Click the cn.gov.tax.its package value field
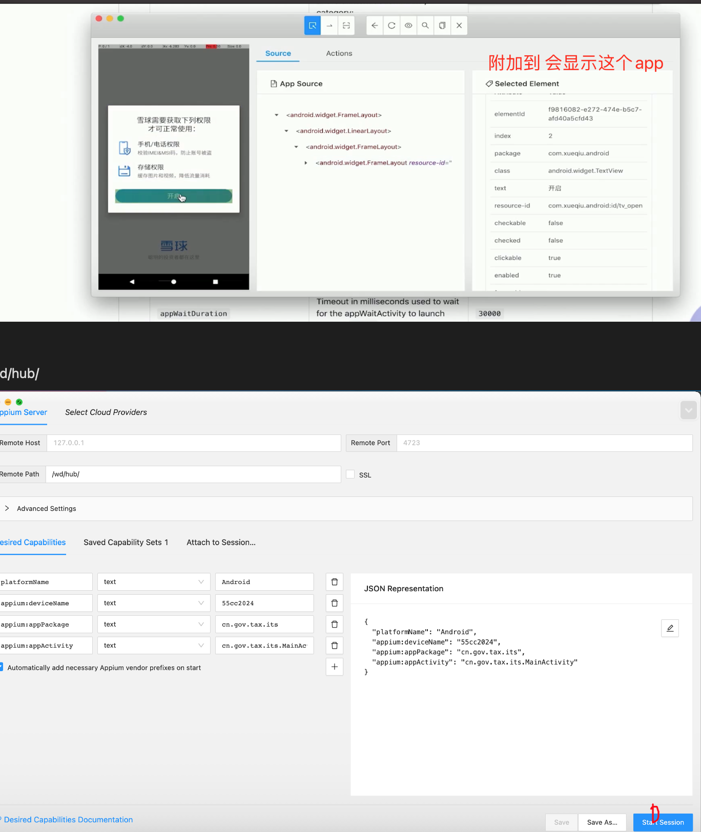Image resolution: width=701 pixels, height=832 pixels. pyautogui.click(x=264, y=625)
